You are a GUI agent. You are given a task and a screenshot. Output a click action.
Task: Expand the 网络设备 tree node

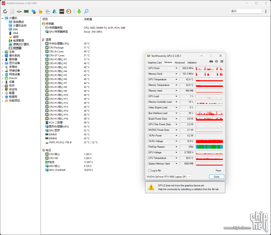pos(2,74)
